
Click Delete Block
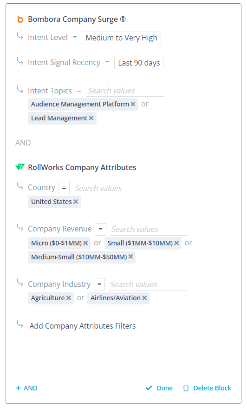[207, 388]
